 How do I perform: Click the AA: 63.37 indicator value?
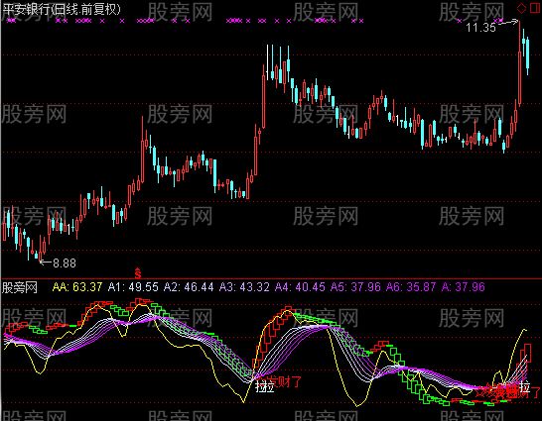point(77,287)
